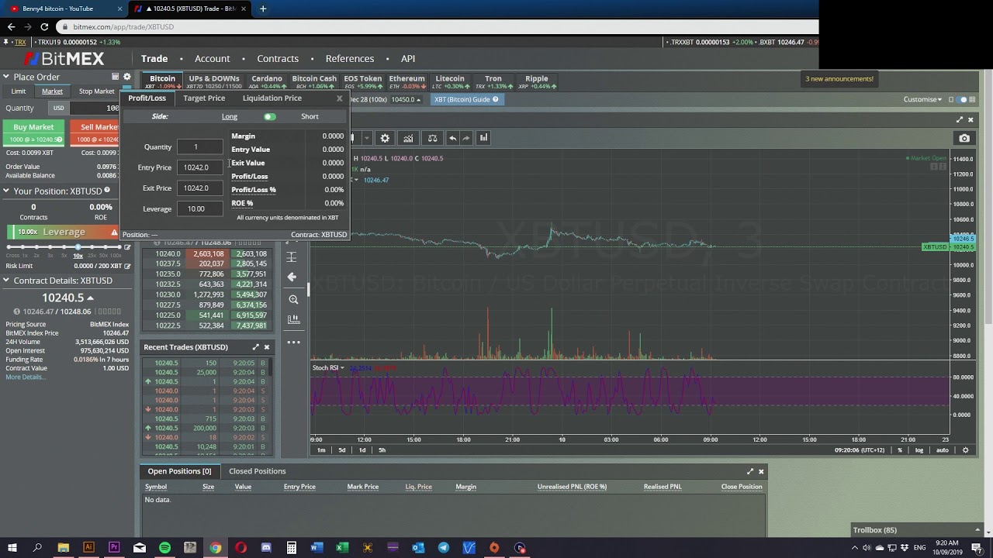View the 3 new announcements notice
This screenshot has height=558, width=993.
839,78
